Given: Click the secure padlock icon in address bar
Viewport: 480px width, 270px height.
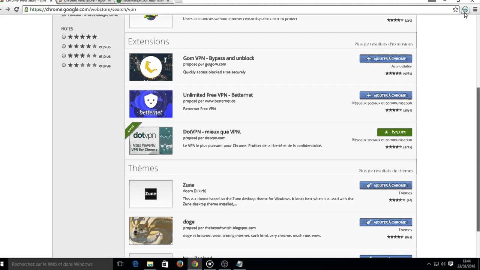Looking at the screenshot, I should coord(27,9).
